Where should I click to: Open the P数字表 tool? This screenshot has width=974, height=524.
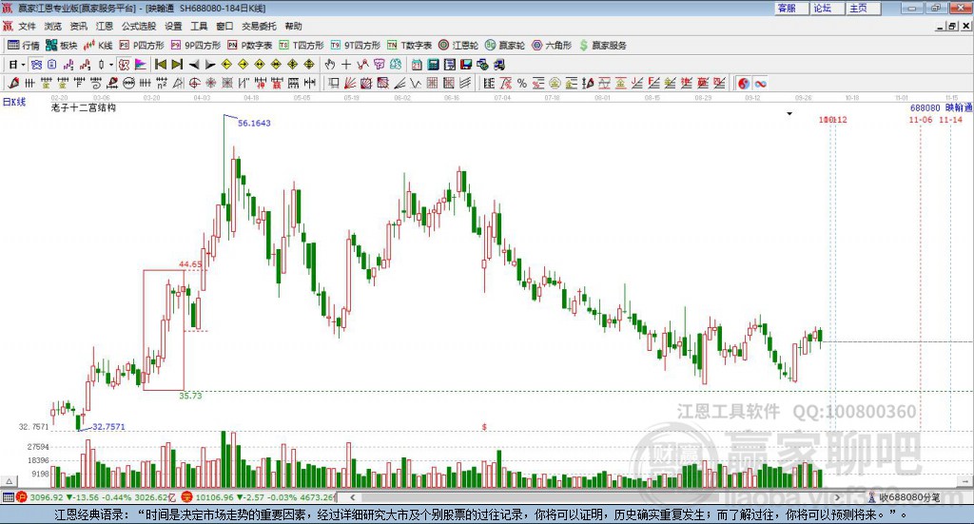pyautogui.click(x=250, y=46)
